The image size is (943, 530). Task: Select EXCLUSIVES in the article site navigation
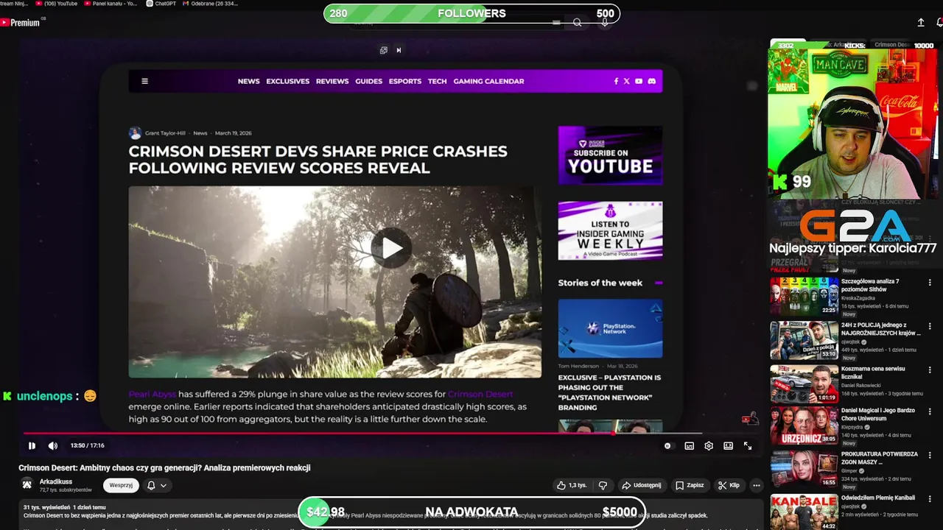[x=287, y=81]
